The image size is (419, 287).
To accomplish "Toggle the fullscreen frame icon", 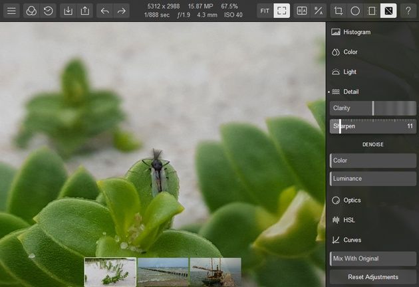I will click(x=281, y=11).
